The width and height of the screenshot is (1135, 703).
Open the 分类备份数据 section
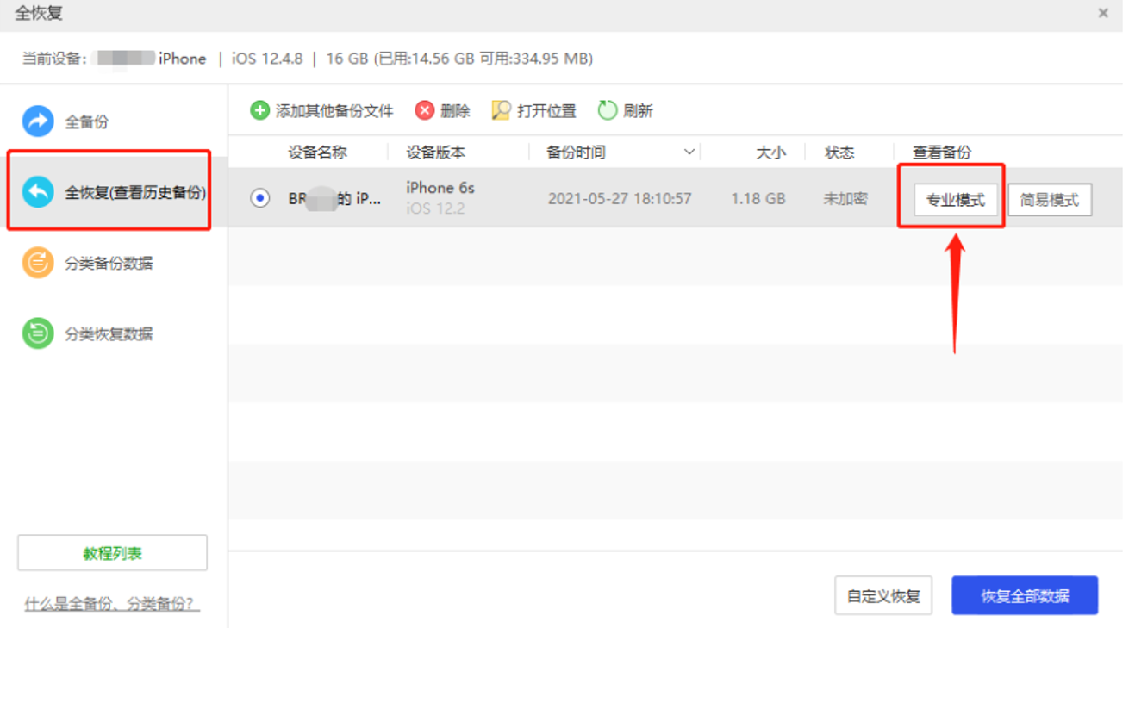(x=109, y=263)
